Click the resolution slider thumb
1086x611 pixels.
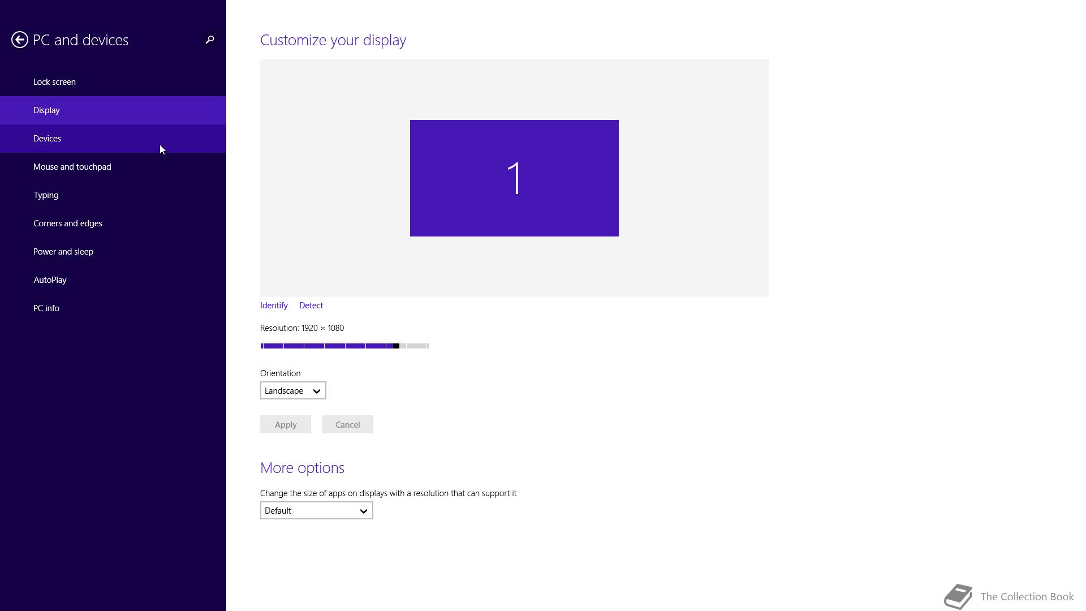[x=396, y=346]
